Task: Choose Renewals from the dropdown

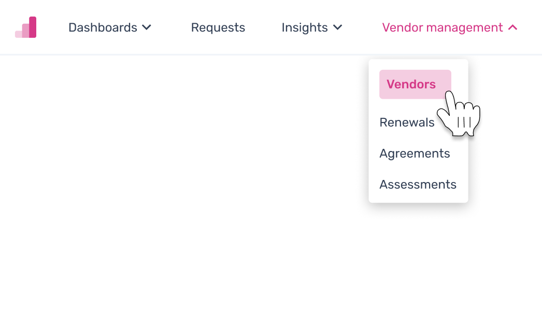Action: click(407, 123)
